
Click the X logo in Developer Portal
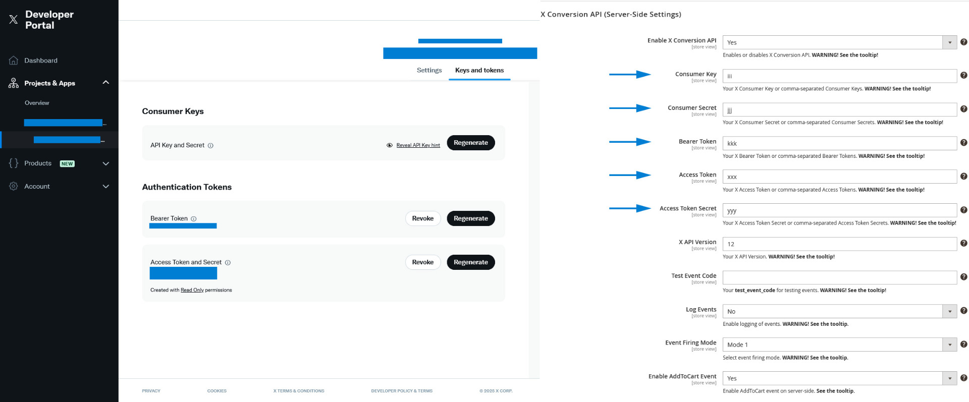click(14, 20)
